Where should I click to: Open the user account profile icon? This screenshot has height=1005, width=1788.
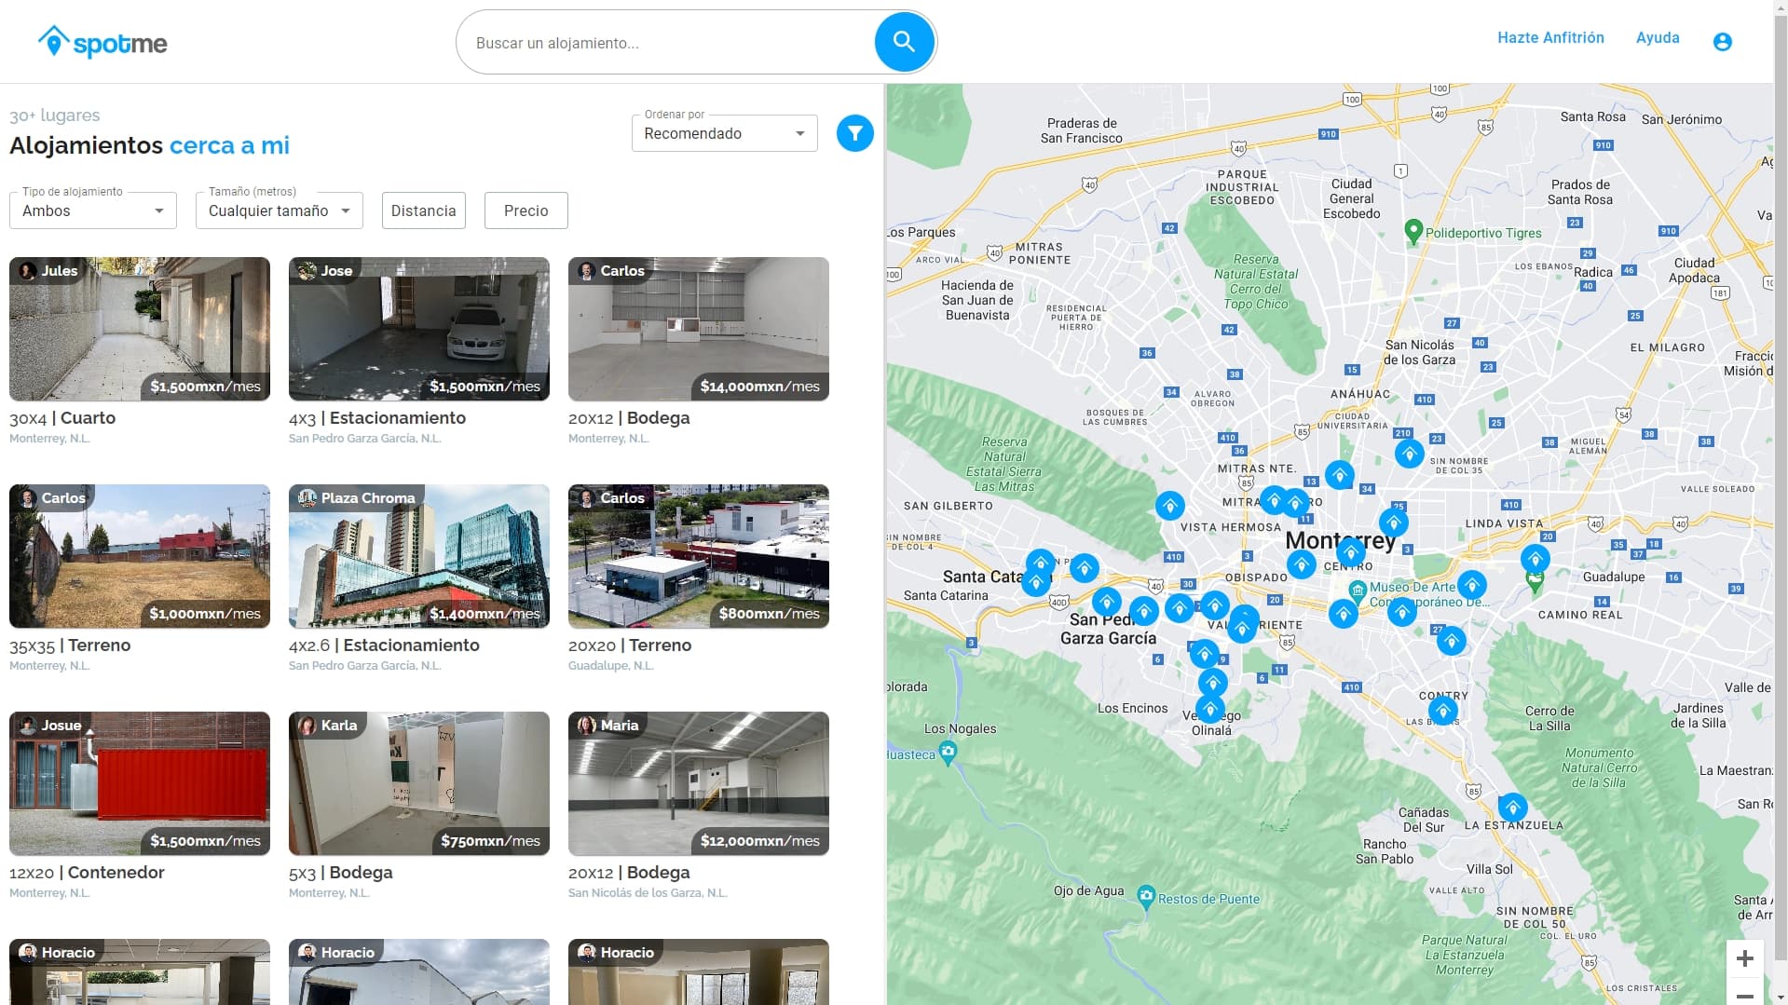pos(1722,41)
